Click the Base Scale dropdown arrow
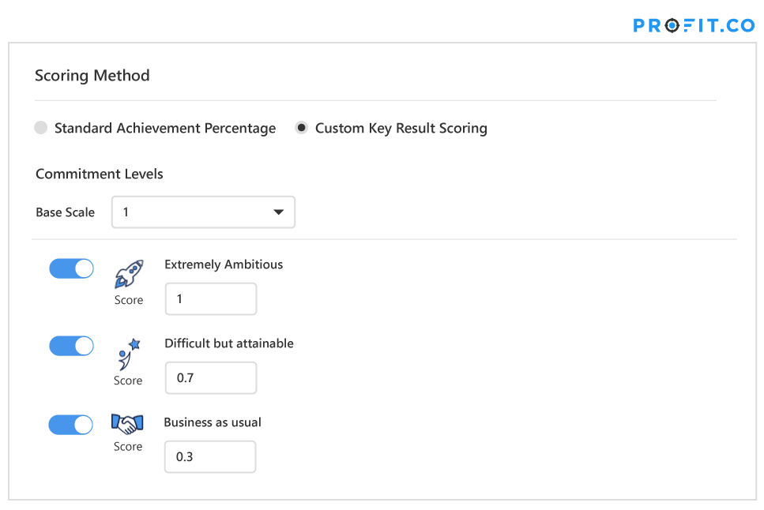Image resolution: width=764 pixels, height=510 pixels. [279, 212]
